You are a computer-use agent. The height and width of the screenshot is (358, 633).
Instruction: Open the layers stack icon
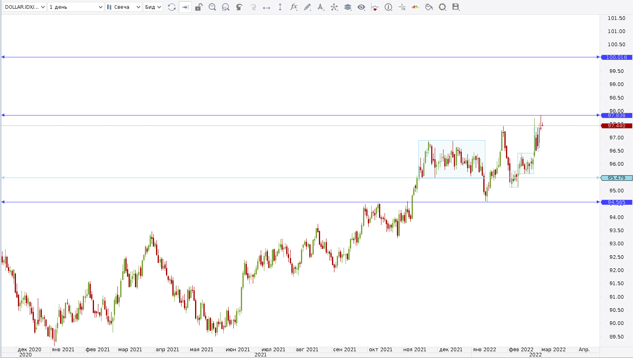[x=348, y=7]
